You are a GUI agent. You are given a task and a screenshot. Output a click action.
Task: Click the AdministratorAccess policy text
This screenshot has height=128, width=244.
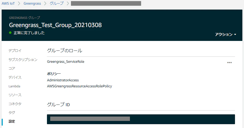[x=63, y=80]
